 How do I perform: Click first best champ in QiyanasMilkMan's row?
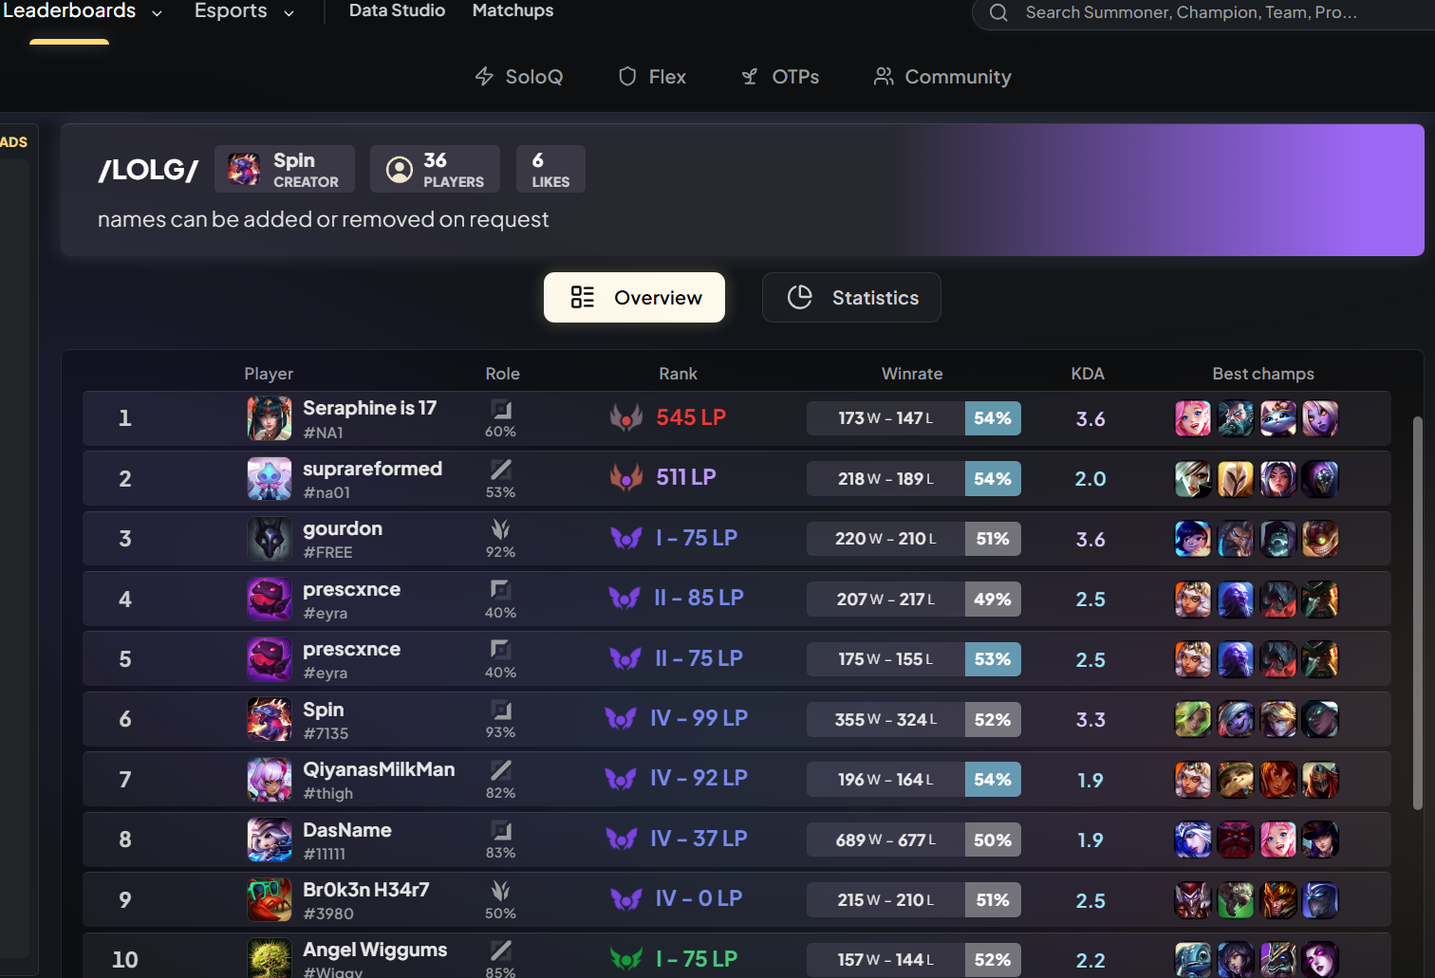pyautogui.click(x=1193, y=780)
